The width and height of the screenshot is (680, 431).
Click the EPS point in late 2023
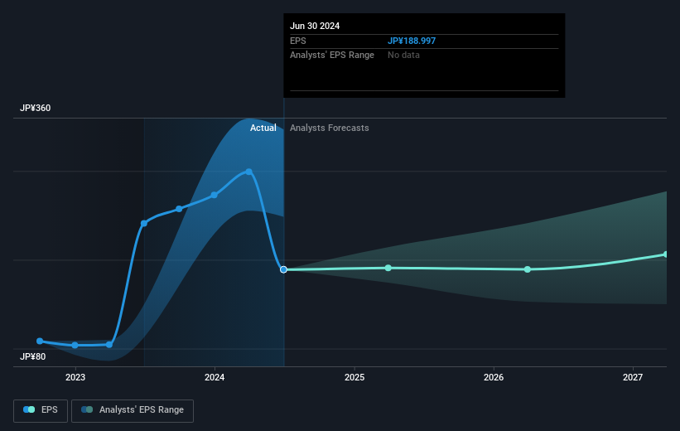pyautogui.click(x=179, y=209)
